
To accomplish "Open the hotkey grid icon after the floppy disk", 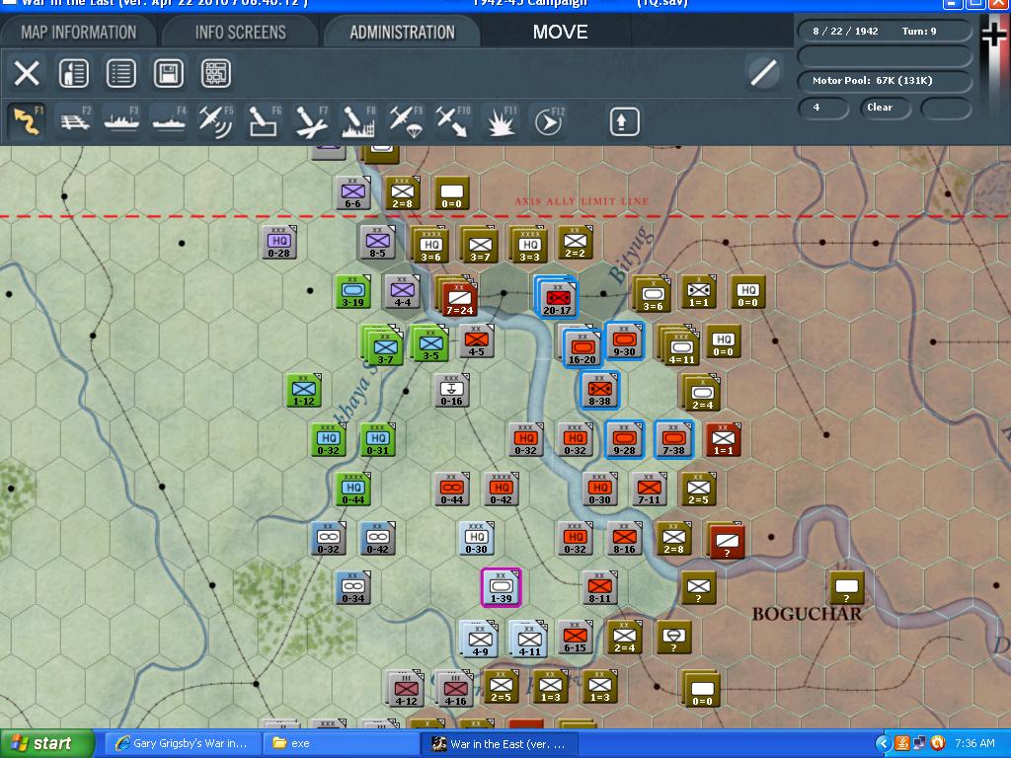I will click(216, 73).
